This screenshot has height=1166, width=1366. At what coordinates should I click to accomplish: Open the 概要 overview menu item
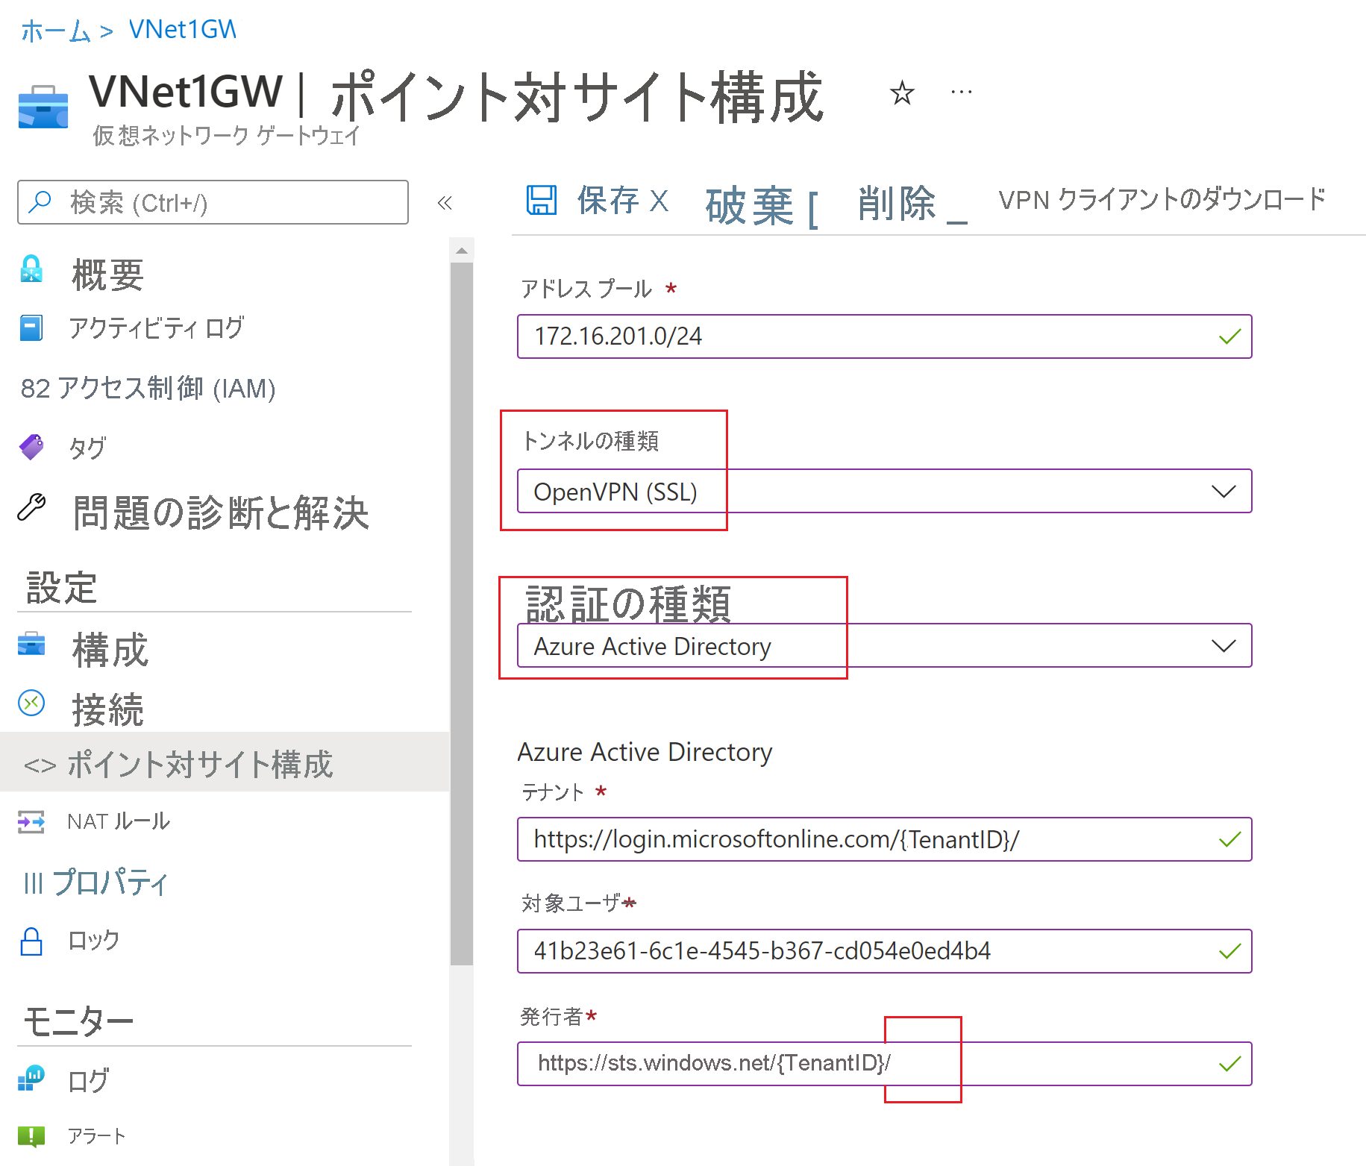coord(107,275)
